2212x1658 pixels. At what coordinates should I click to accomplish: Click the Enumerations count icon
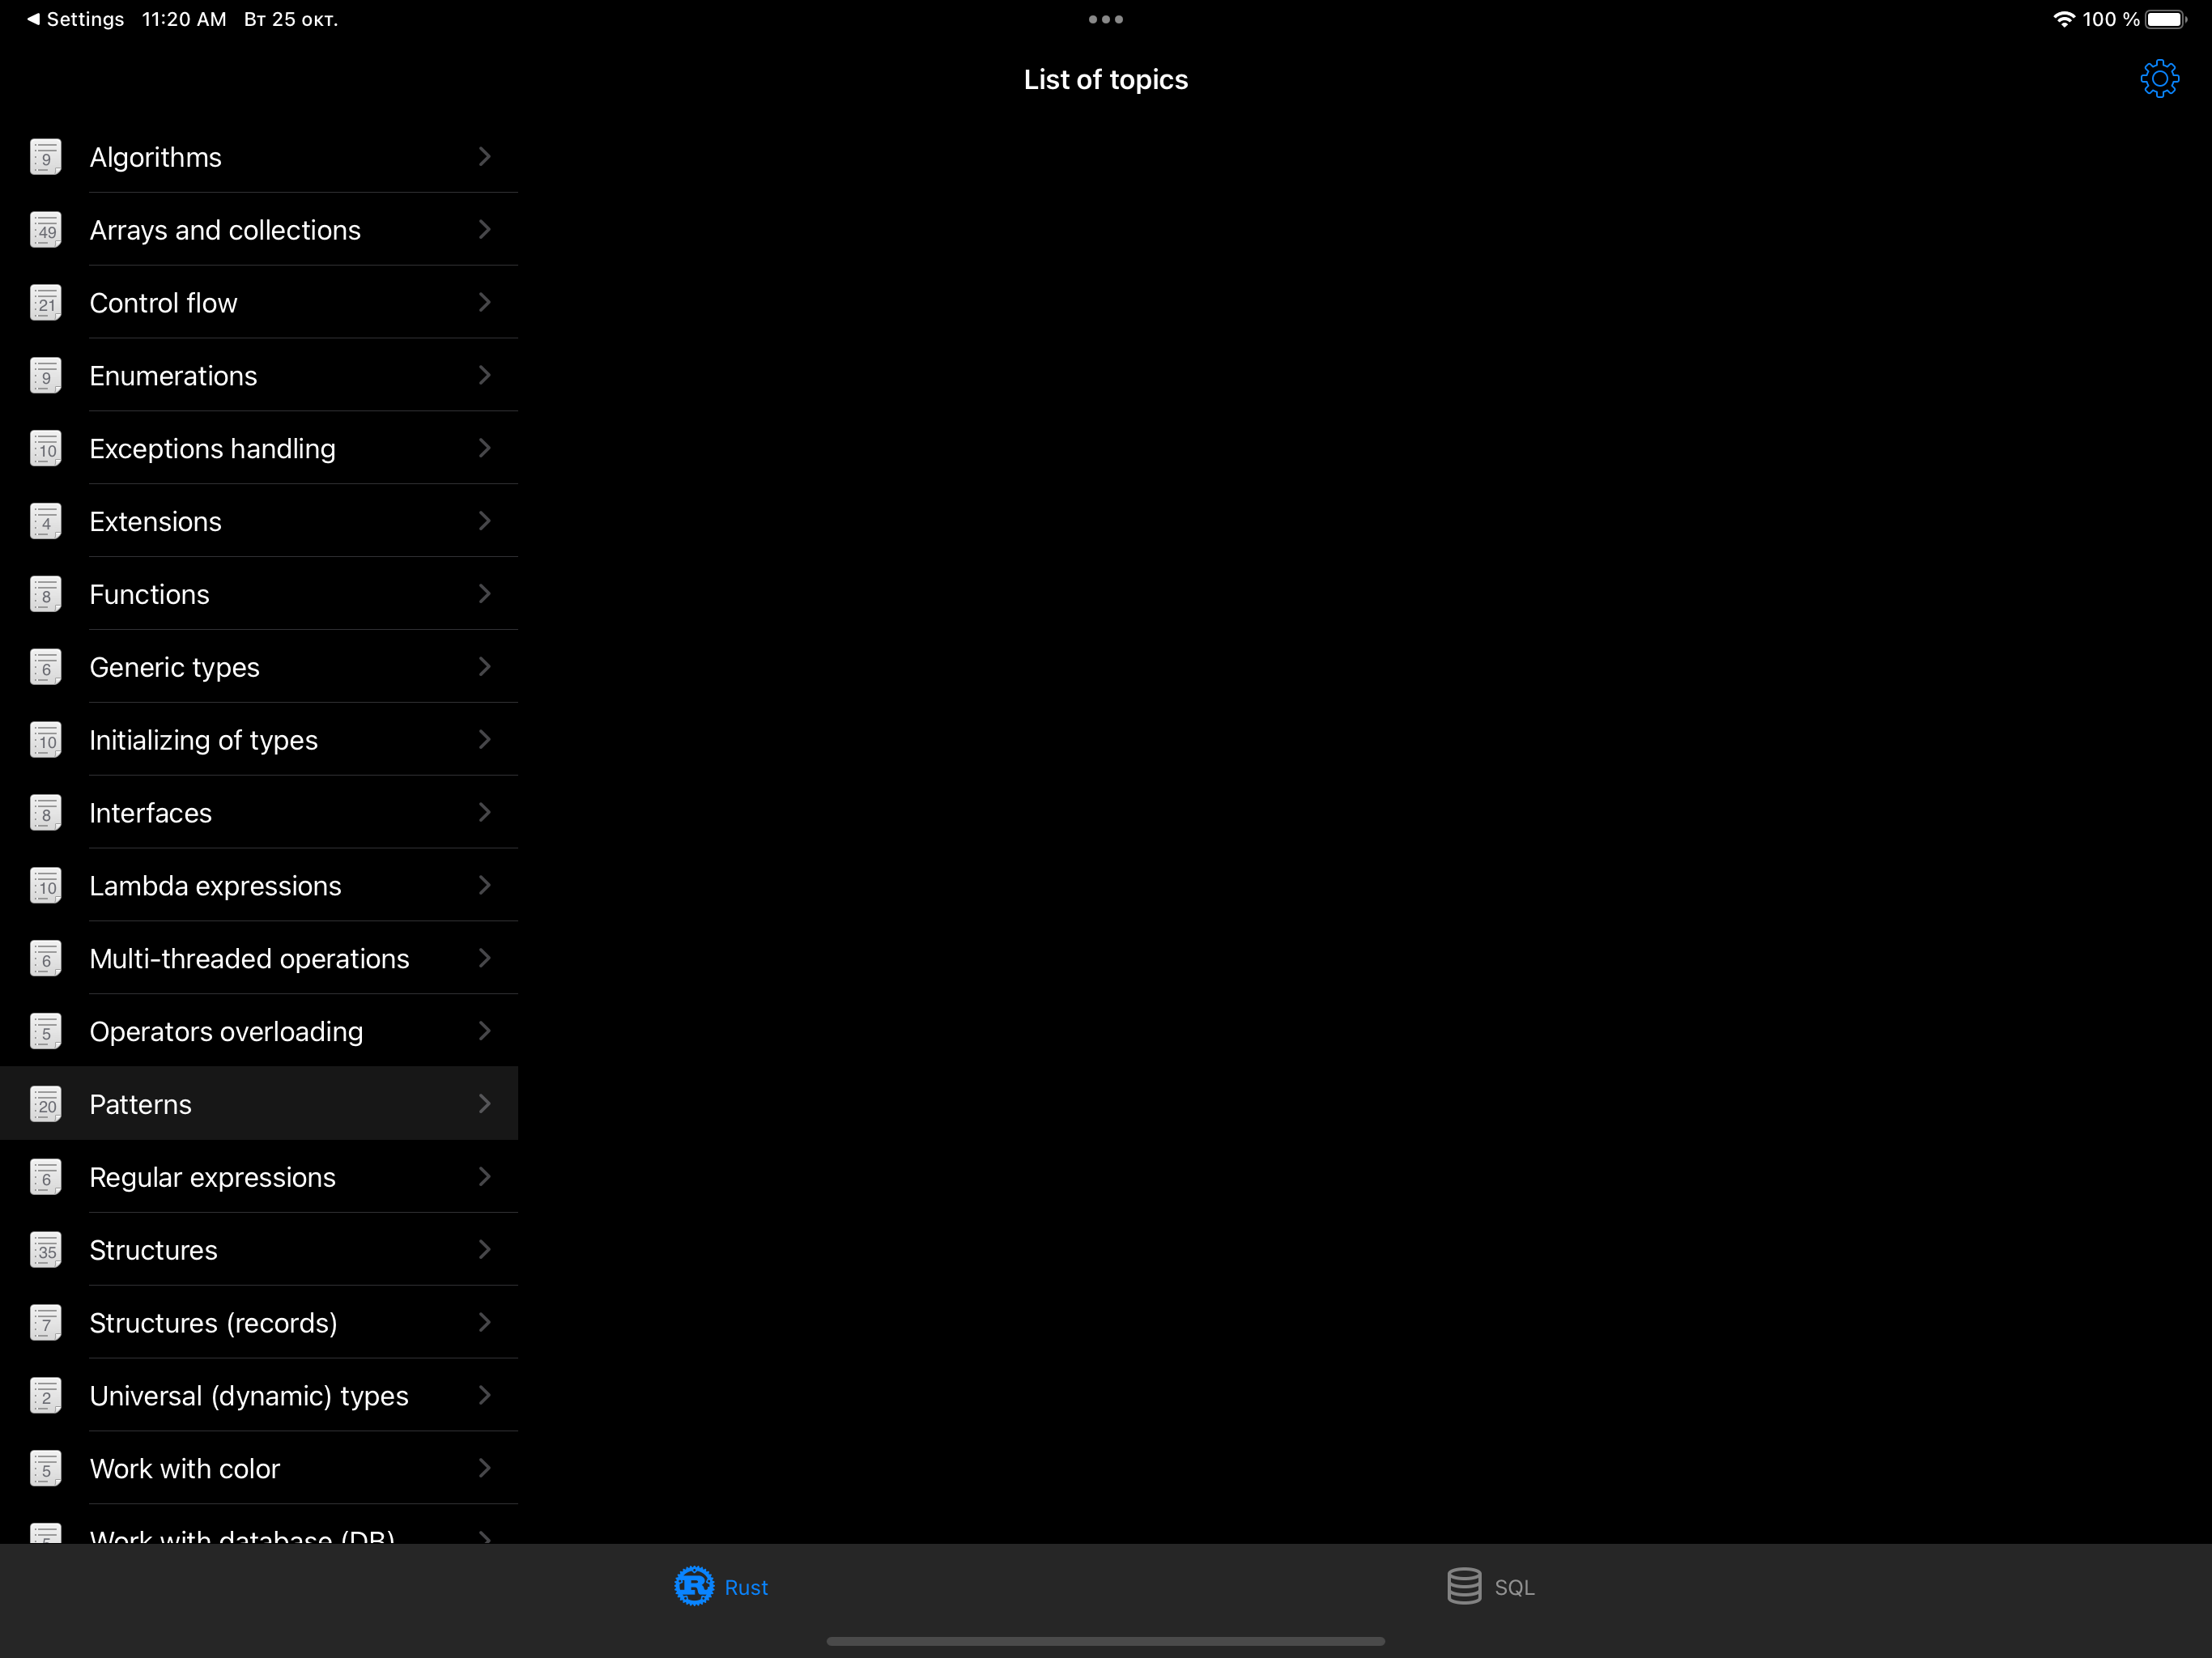pyautogui.click(x=46, y=376)
